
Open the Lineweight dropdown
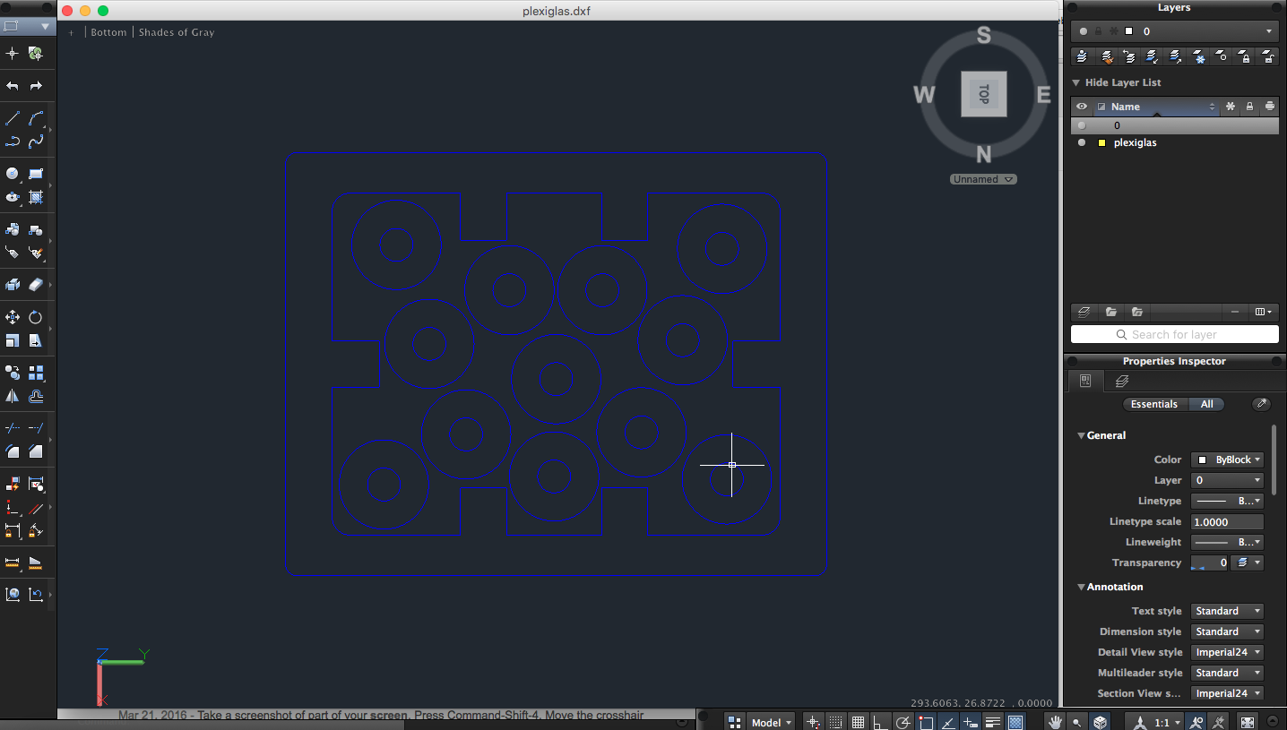1227,542
